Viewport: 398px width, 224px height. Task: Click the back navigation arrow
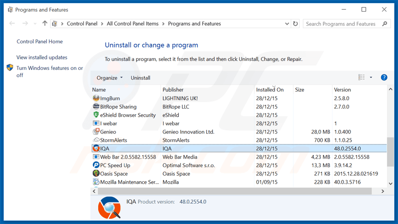click(x=12, y=24)
